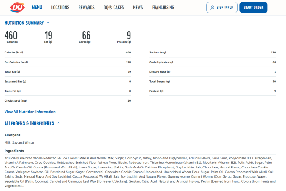Click the Start Order button

pyautogui.click(x=253, y=8)
